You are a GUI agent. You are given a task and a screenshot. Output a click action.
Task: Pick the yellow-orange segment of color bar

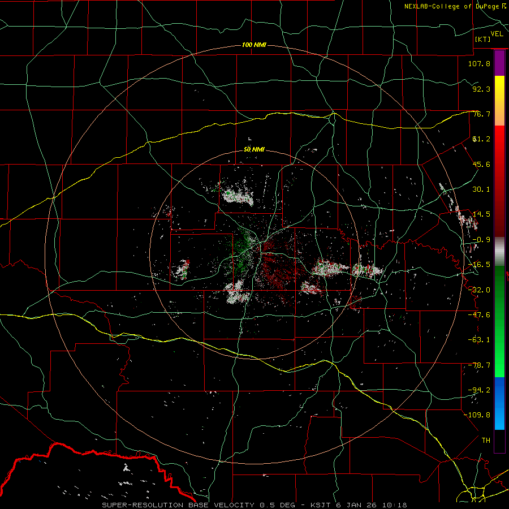coord(499,101)
